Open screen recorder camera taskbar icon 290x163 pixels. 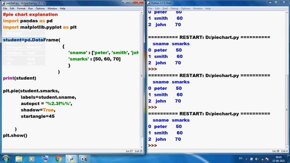pyautogui.click(x=84, y=159)
